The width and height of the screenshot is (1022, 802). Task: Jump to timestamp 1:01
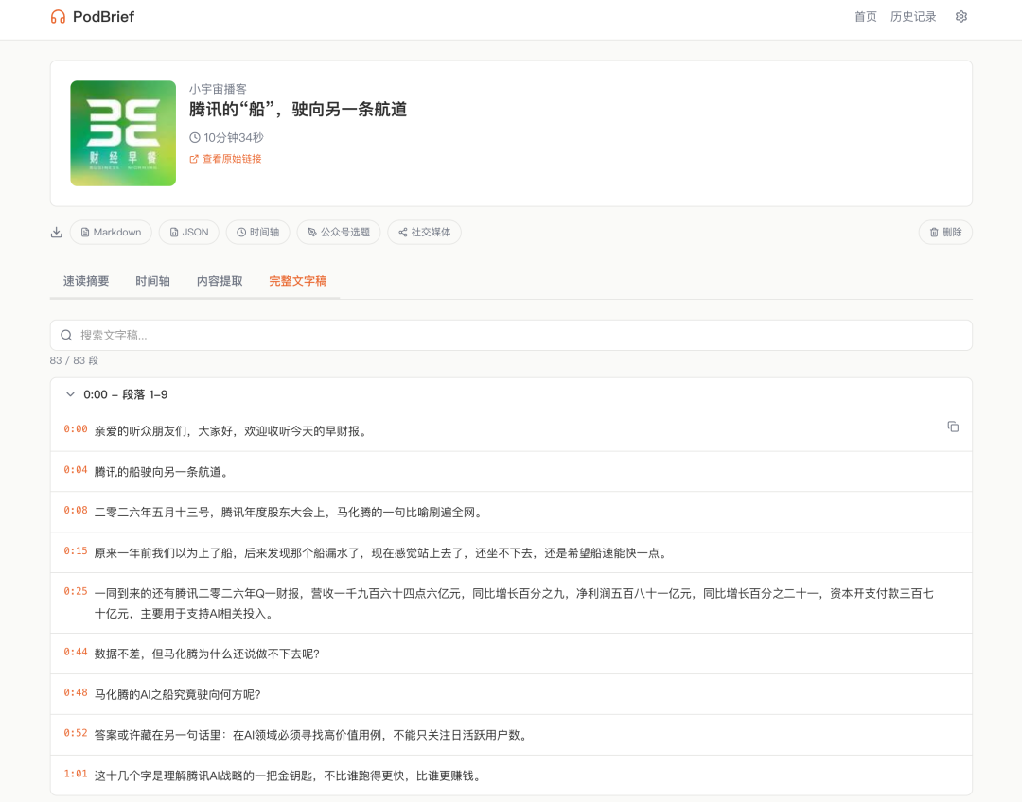click(x=76, y=774)
